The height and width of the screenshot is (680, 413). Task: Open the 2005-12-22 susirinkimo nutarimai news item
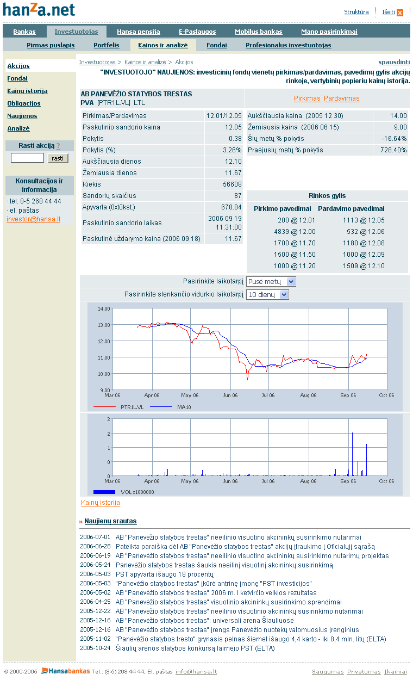coord(239,611)
